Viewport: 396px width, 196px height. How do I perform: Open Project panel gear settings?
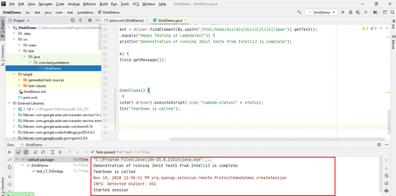coord(90,20)
